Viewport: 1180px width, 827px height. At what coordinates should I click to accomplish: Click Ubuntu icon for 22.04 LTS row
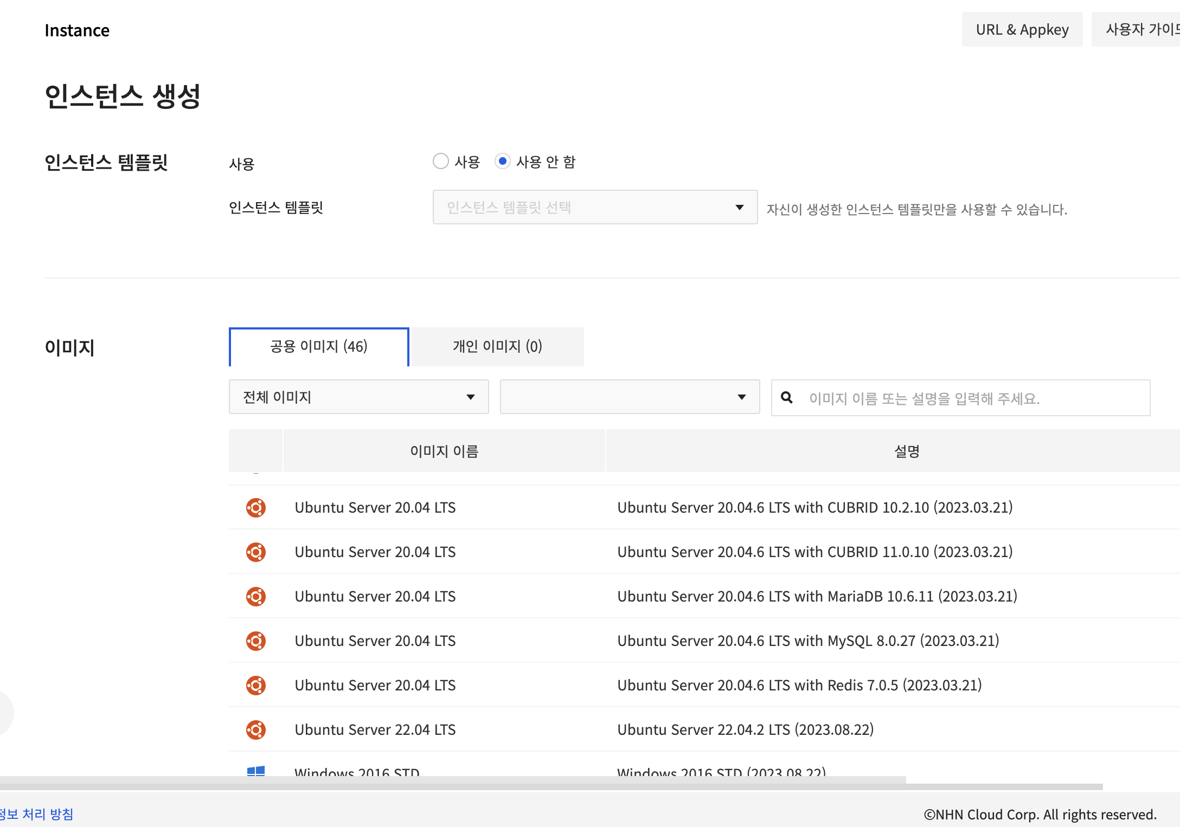255,730
